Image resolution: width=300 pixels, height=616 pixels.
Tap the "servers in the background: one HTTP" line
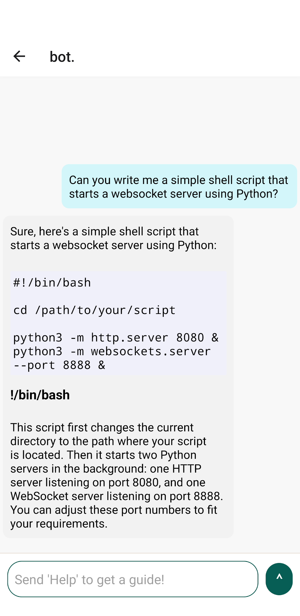coord(106,469)
